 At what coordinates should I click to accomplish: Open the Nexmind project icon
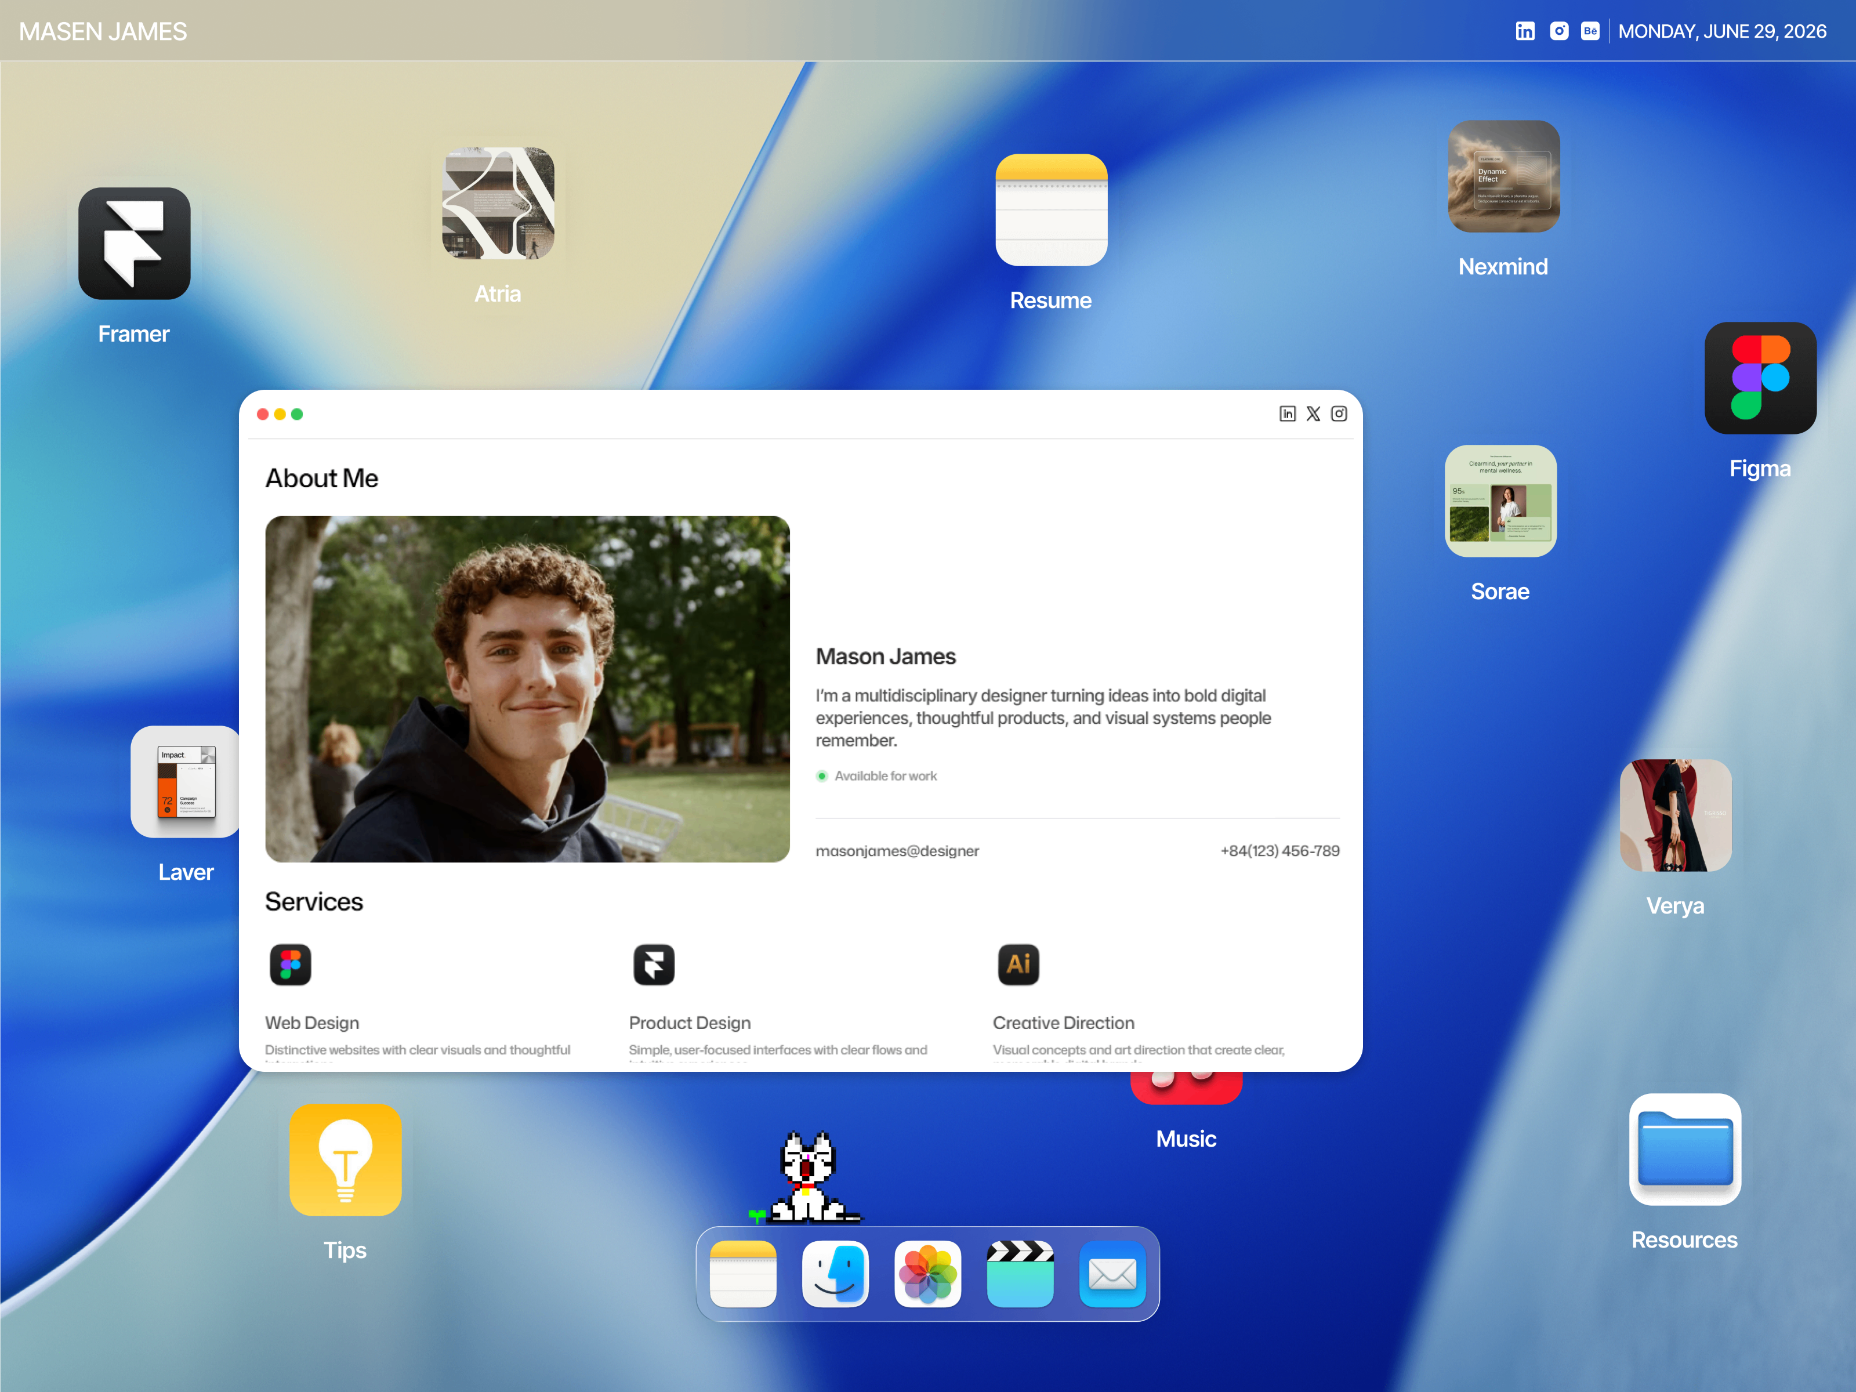pyautogui.click(x=1503, y=176)
